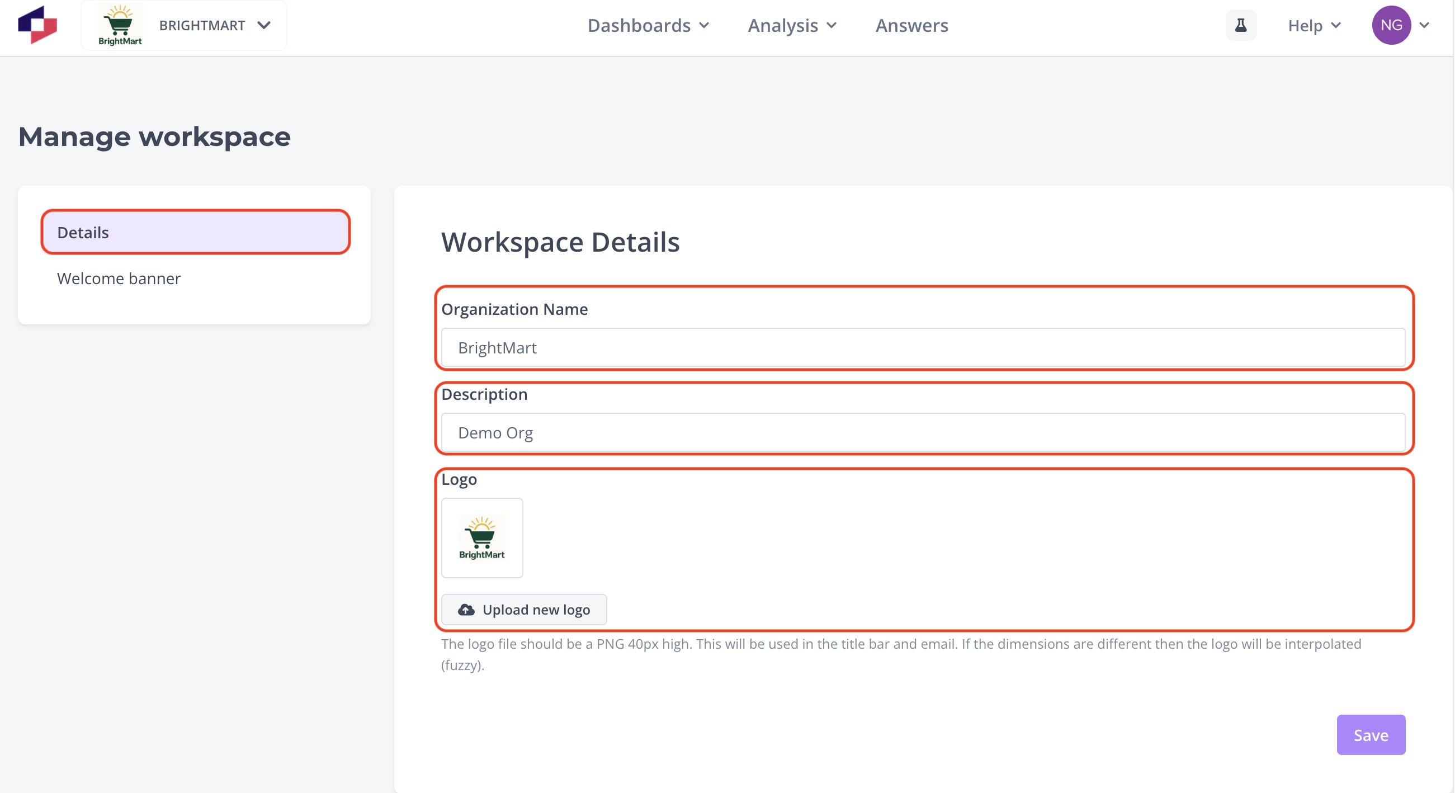Click the Description input field
This screenshot has height=793, width=1455.
point(923,432)
